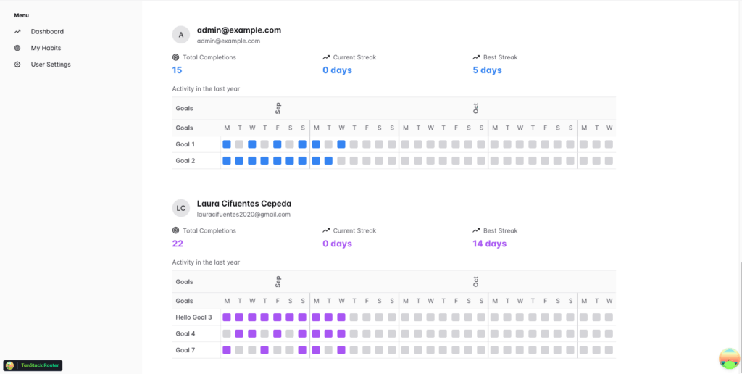Click admin's Total Completions target icon
Screen dimensions: 742x374
tap(176, 57)
